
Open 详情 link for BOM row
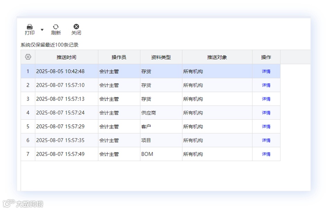click(x=266, y=154)
